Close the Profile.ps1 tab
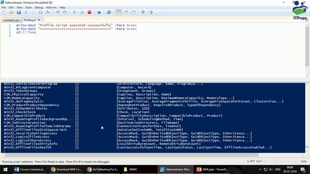The height and width of the screenshot is (174, 310). coord(39,20)
